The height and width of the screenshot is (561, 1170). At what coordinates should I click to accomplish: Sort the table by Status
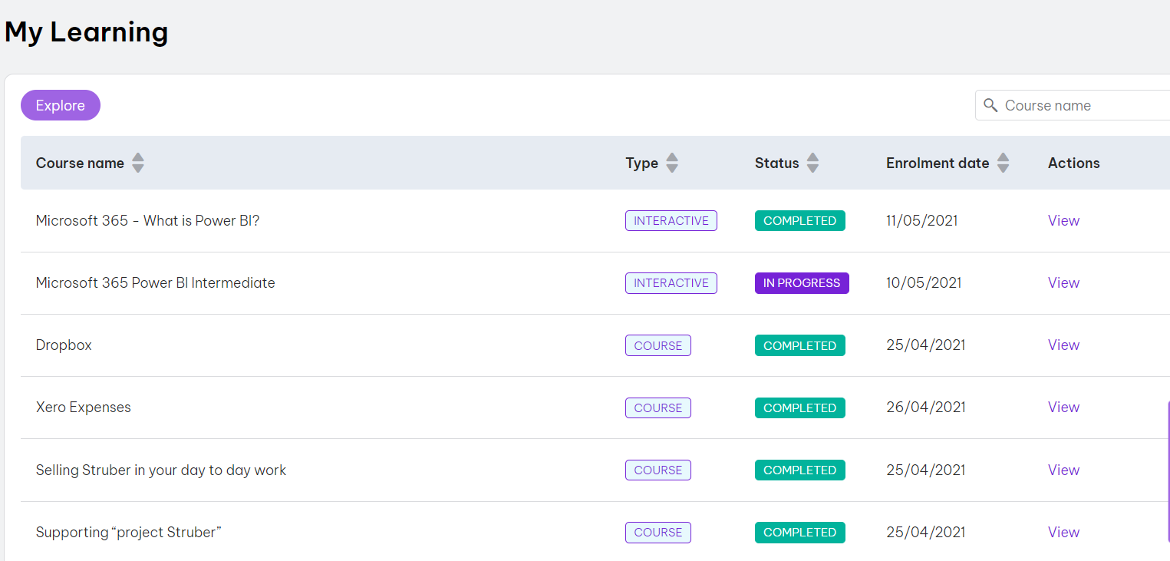click(812, 163)
